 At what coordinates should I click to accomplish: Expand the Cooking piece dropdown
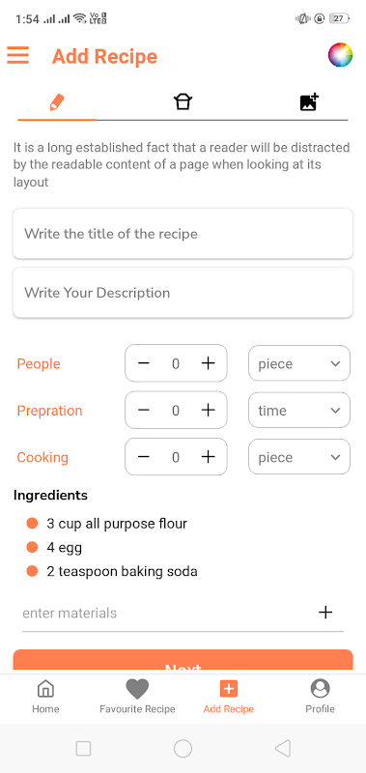pos(299,457)
